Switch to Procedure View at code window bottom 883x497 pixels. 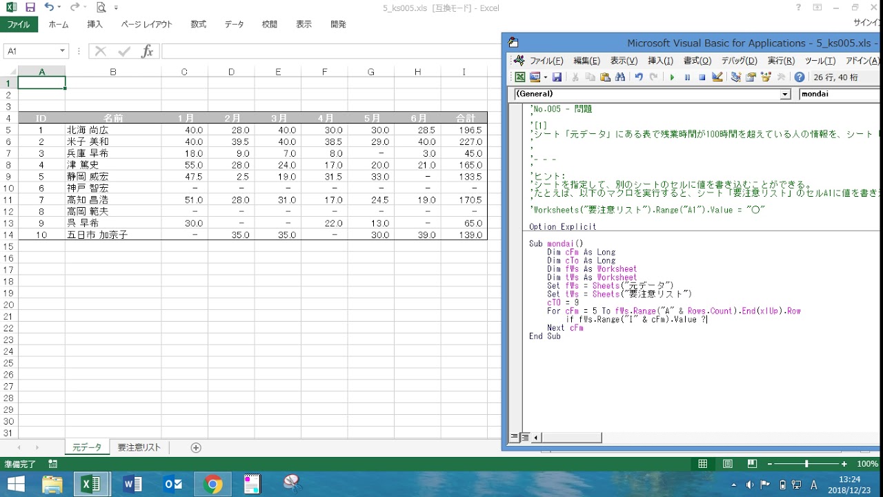[514, 437]
